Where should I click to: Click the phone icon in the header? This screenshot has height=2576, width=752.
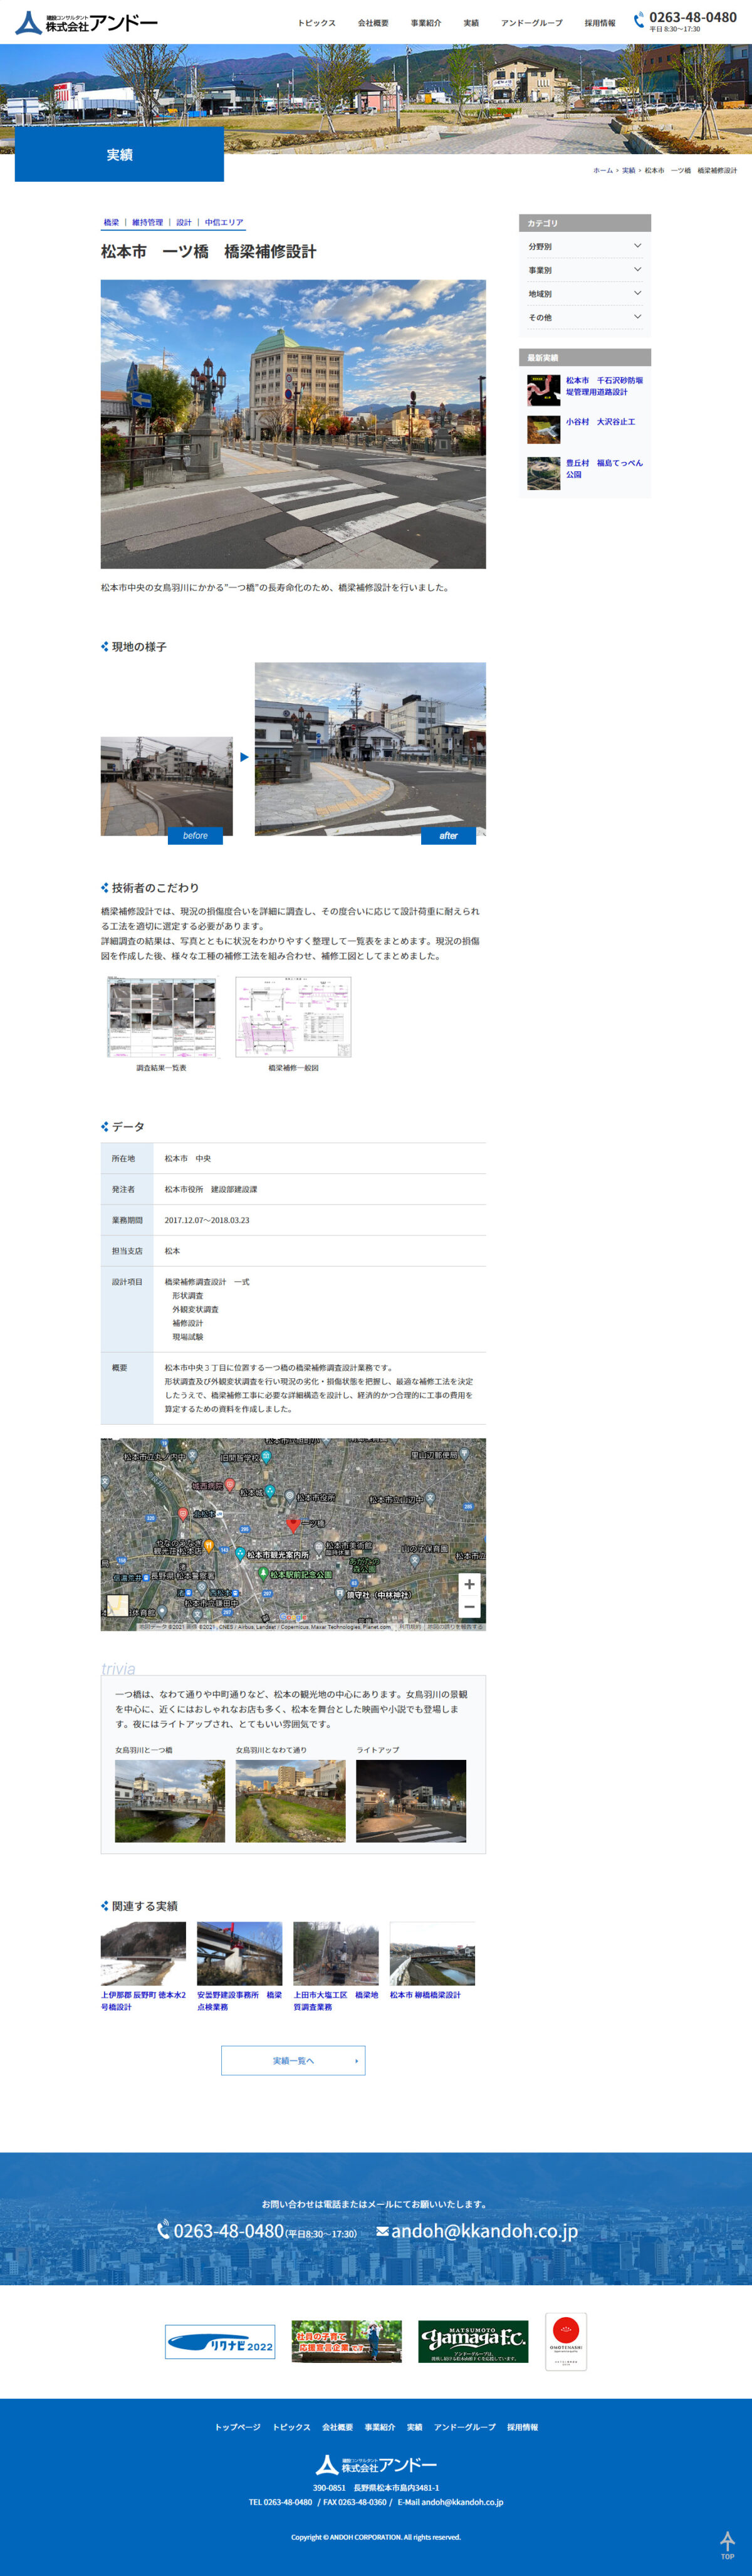point(638,19)
